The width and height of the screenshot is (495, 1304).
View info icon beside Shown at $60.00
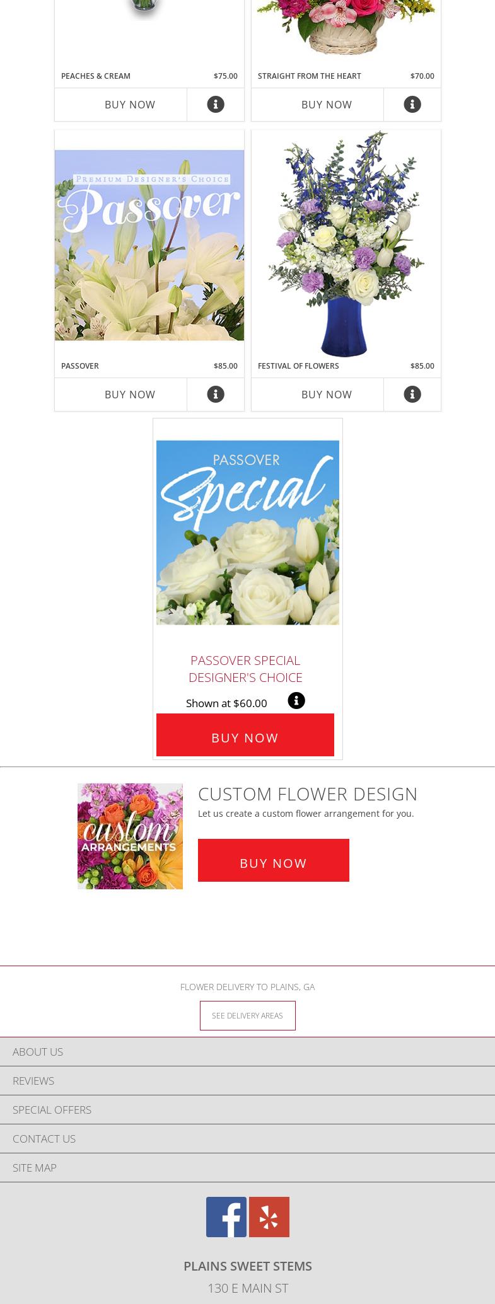296,701
